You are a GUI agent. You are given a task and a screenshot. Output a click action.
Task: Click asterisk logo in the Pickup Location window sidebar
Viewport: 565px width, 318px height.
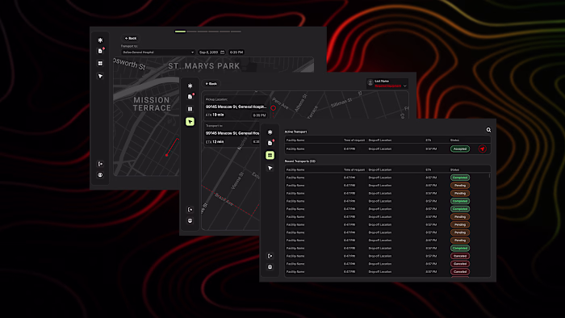pos(190,86)
